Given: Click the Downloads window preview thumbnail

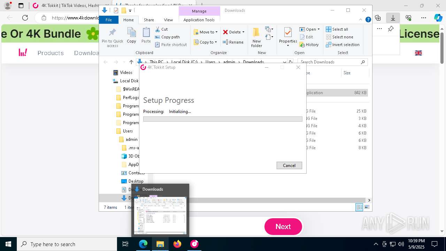Looking at the screenshot, I should (160, 214).
